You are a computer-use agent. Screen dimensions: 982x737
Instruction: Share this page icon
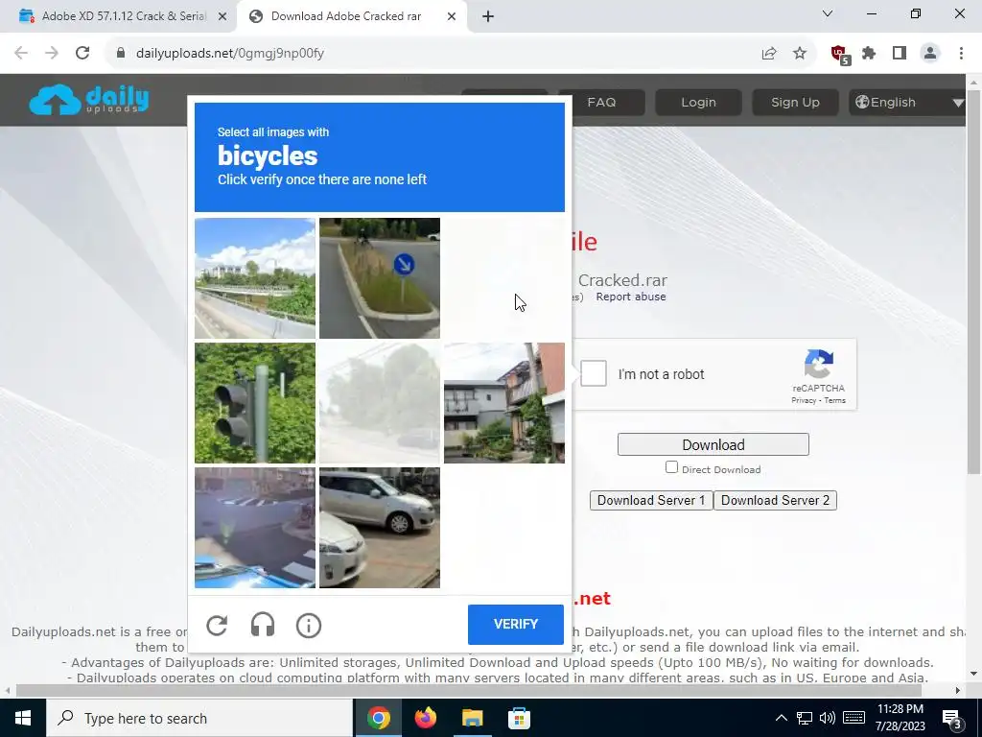coord(768,53)
